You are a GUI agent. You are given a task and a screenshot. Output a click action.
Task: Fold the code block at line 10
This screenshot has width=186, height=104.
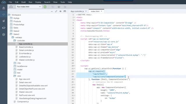75,39
